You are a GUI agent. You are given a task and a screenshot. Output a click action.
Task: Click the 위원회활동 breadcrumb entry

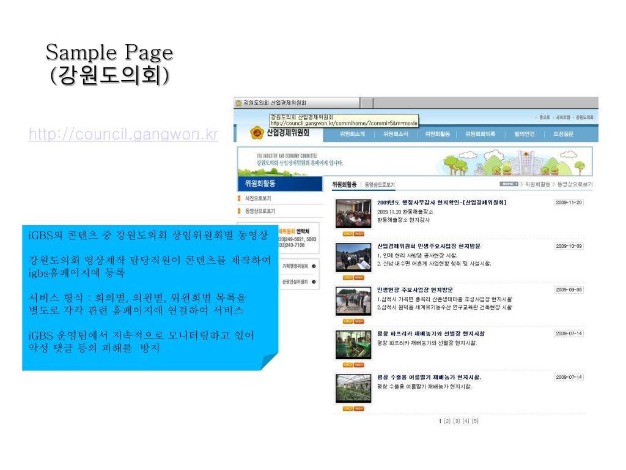(537, 184)
